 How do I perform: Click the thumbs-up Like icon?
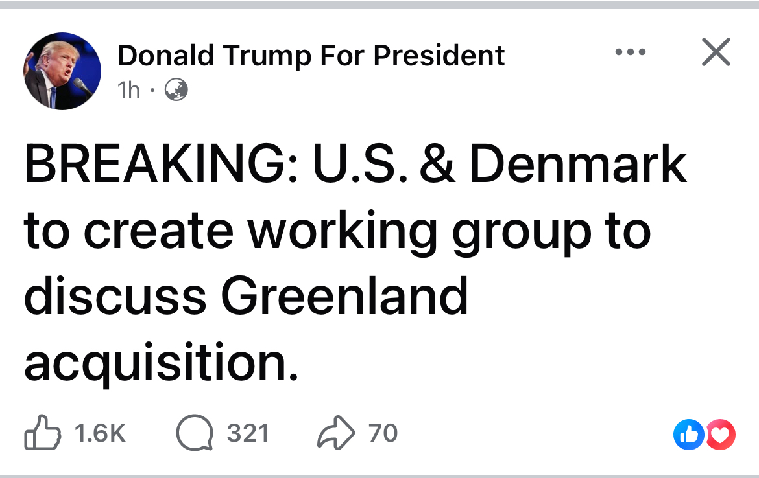pos(43,433)
